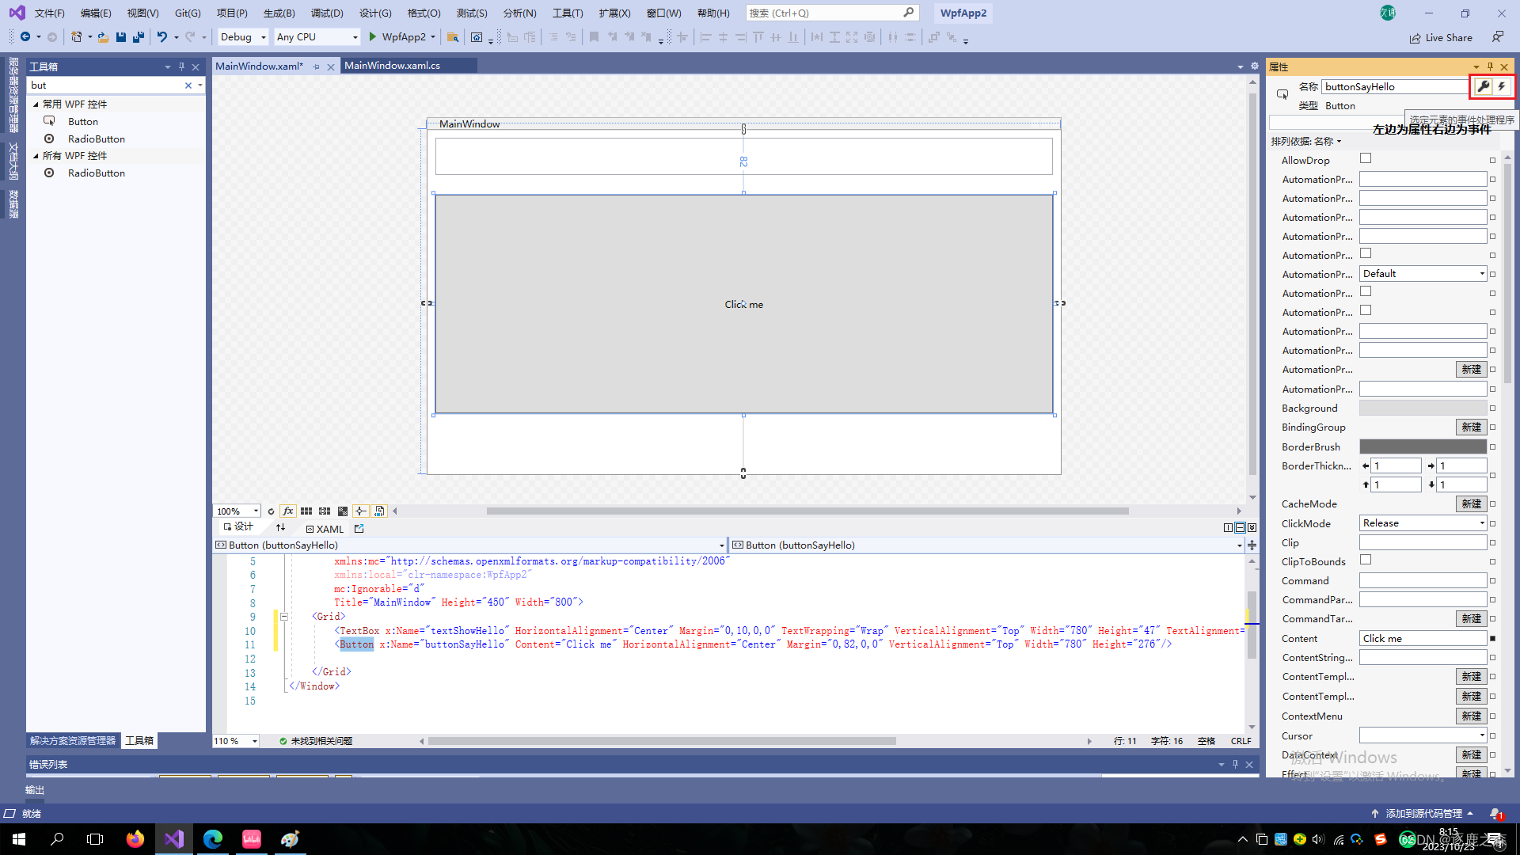Toggle effects fx button in designer
Image resolution: width=1520 pixels, height=855 pixels.
pos(288,511)
